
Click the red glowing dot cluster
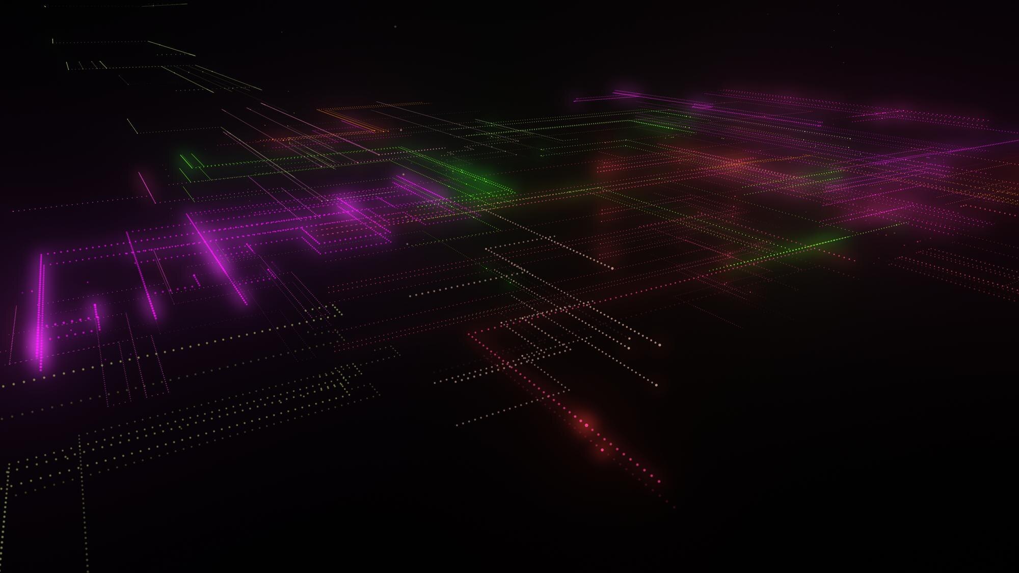(587, 425)
